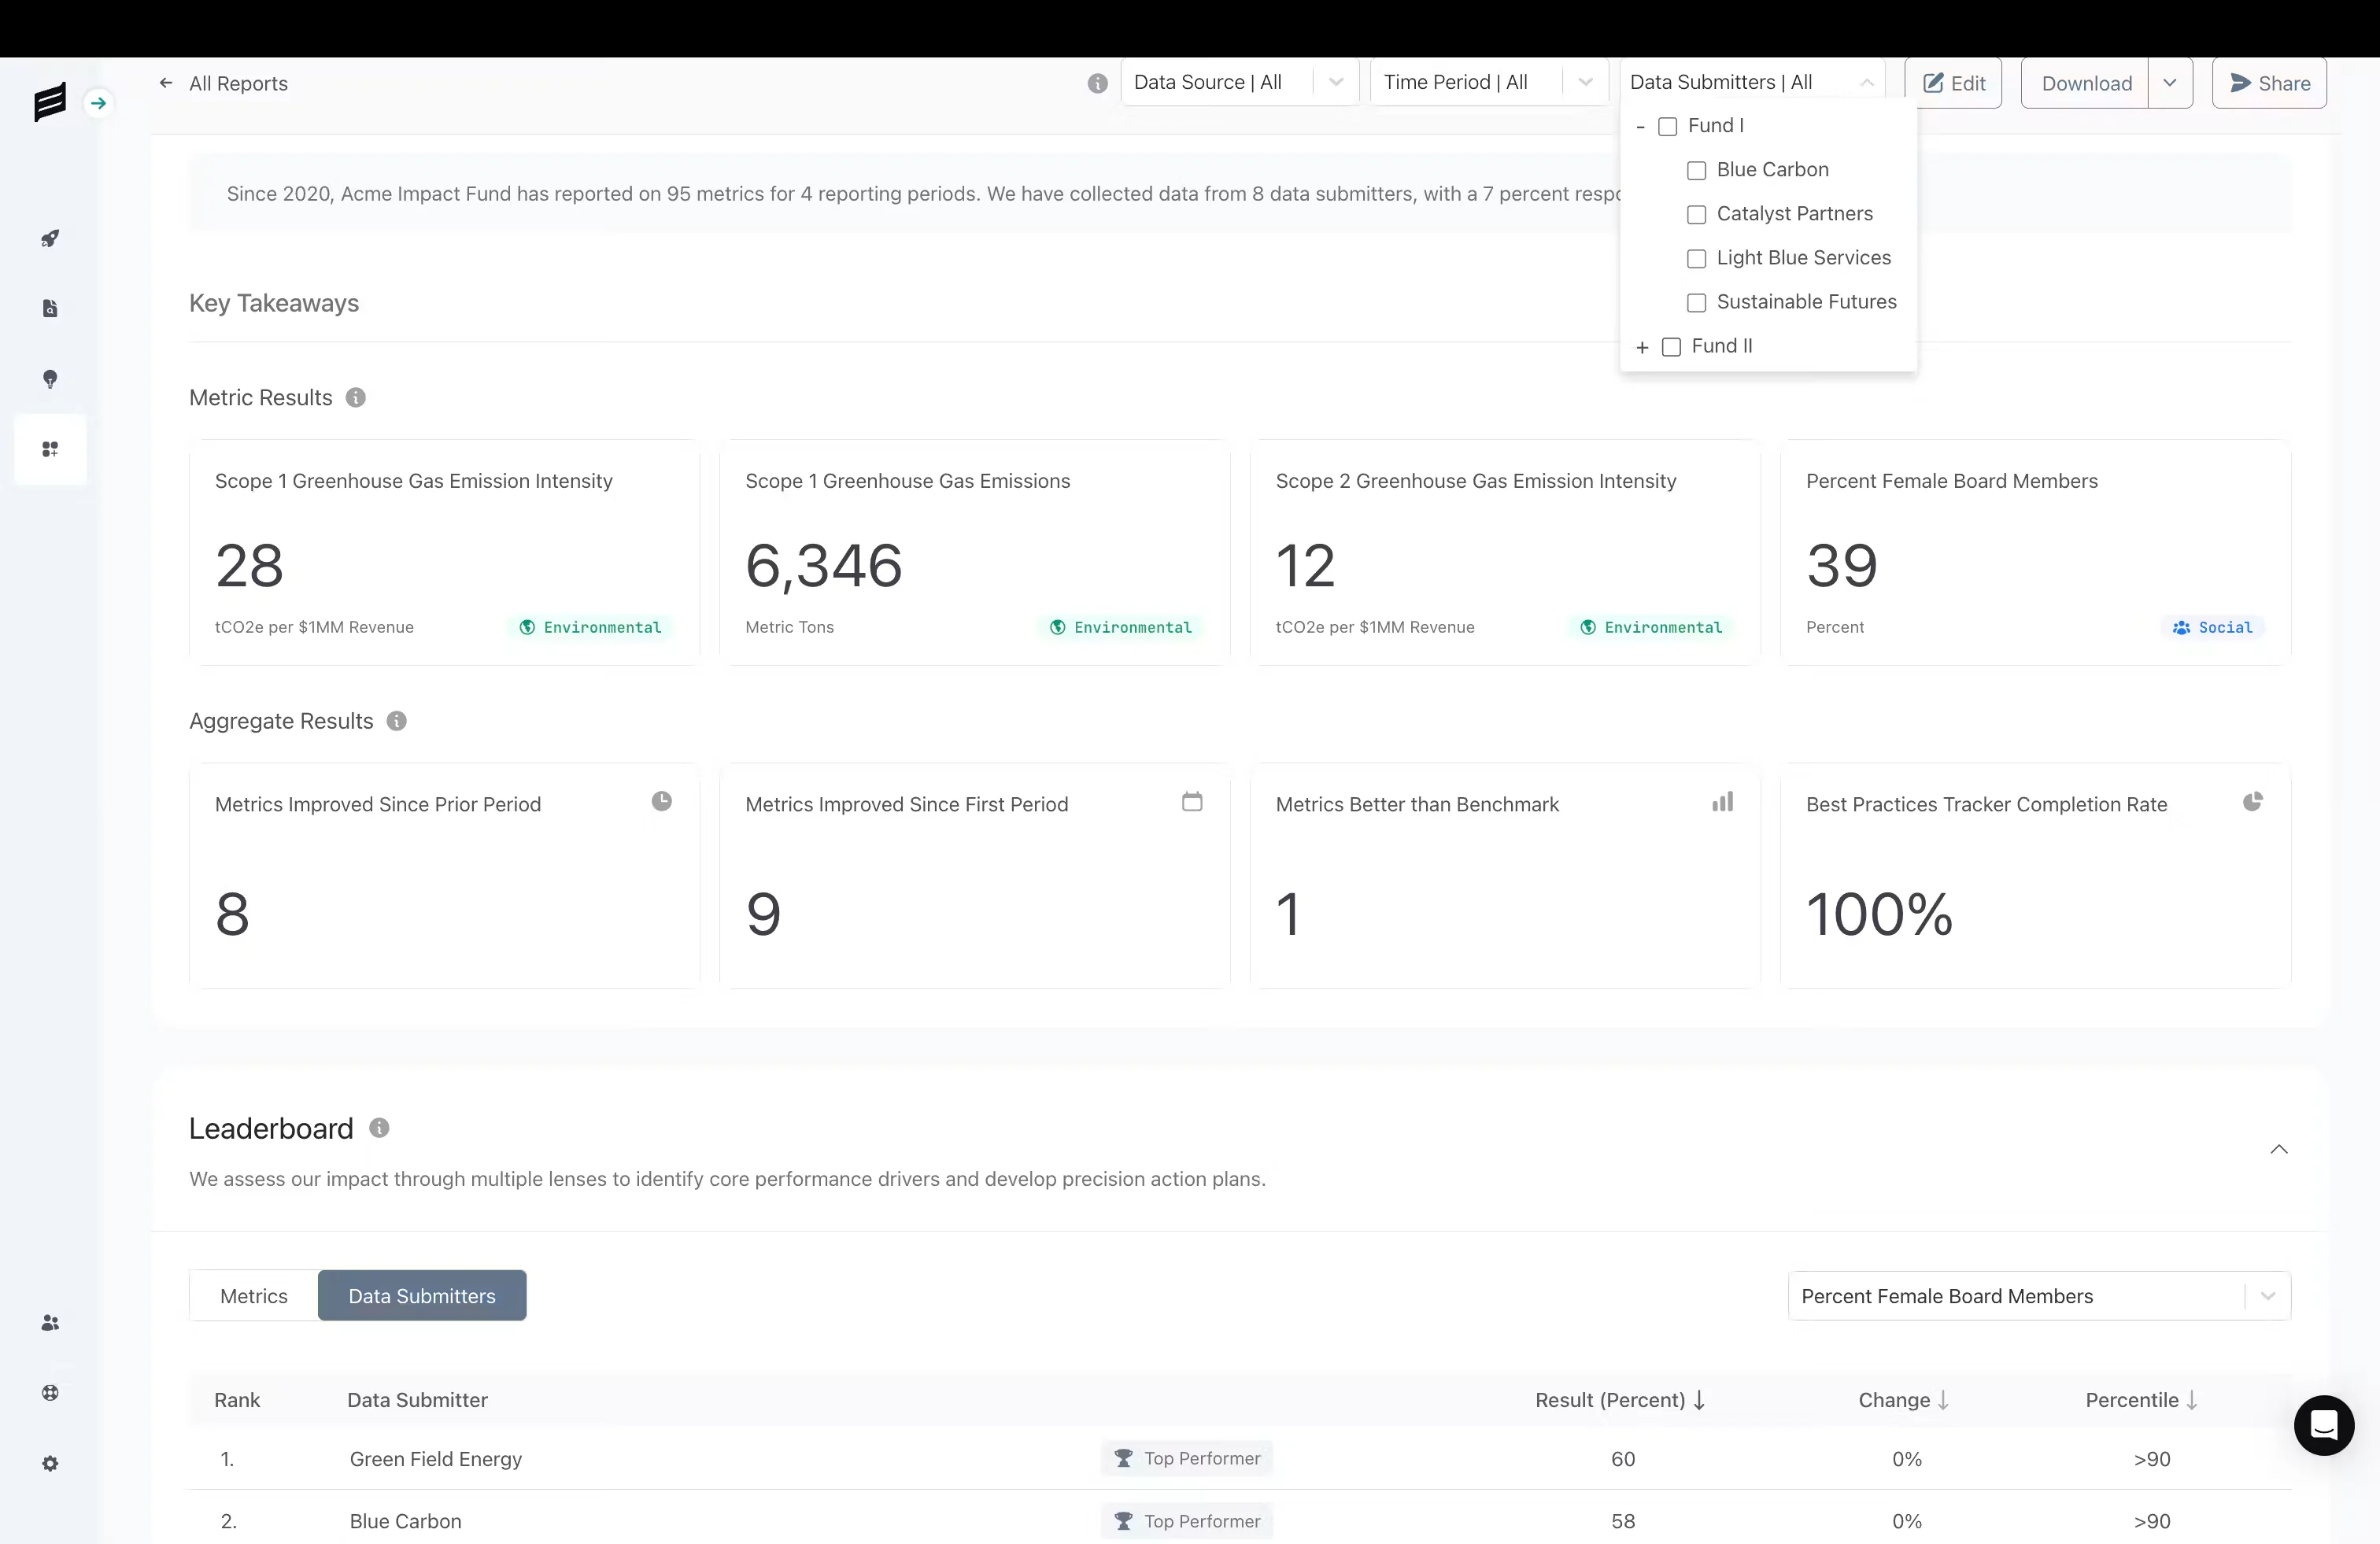Open the chat support bubble
This screenshot has height=1544, width=2380.
(2323, 1424)
